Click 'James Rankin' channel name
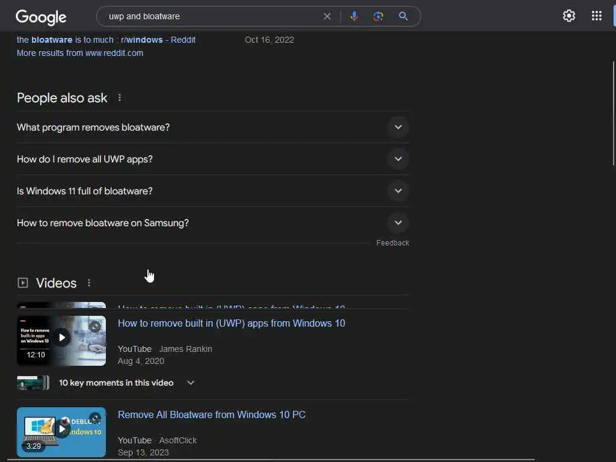Viewport: 616px width, 462px height. pos(185,349)
